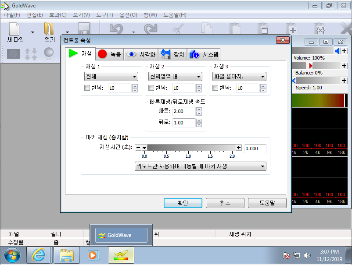This screenshot has height=265, width=352.
Task: Click the Copy pages toolbar icon
Action: point(207,28)
